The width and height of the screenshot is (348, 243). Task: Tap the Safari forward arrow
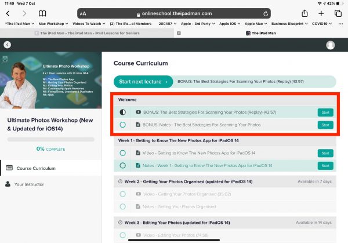click(24, 13)
